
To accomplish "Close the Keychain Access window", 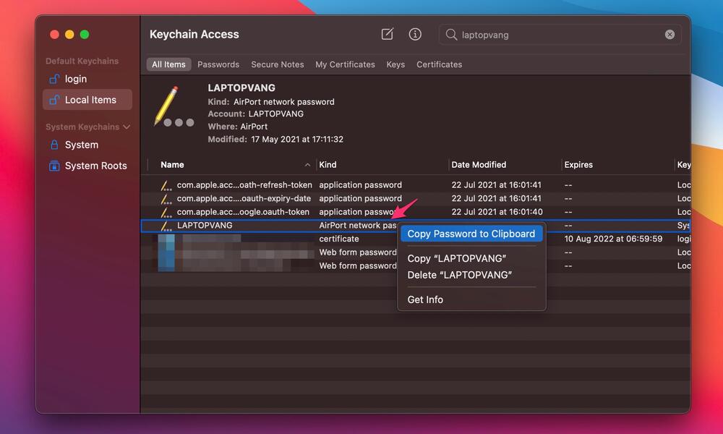I will click(54, 35).
